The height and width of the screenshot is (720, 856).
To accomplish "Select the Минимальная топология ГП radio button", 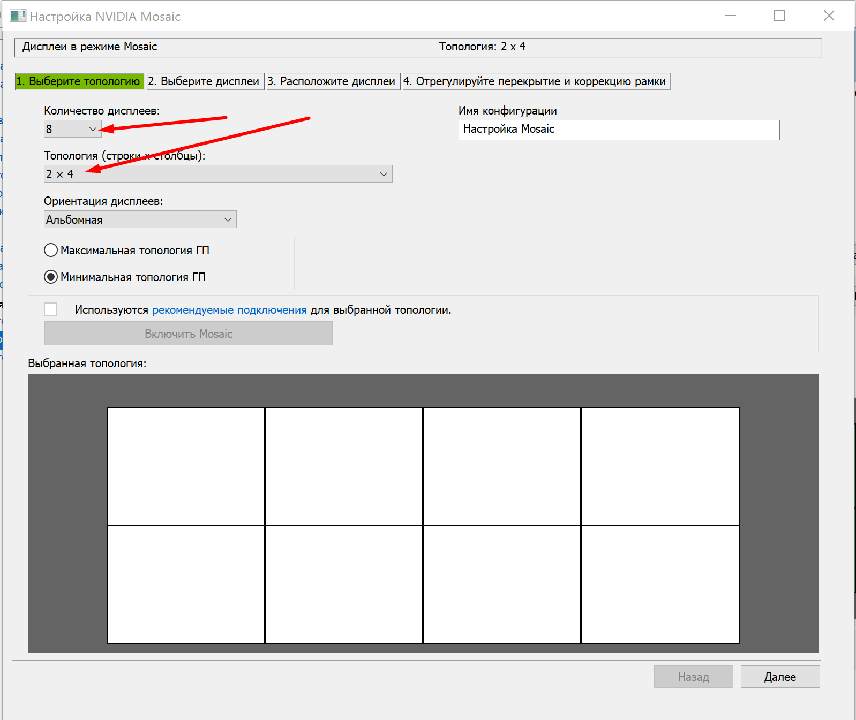I will [x=51, y=277].
